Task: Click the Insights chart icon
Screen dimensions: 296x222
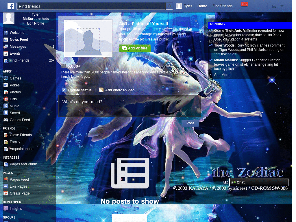Action: pos(6,209)
